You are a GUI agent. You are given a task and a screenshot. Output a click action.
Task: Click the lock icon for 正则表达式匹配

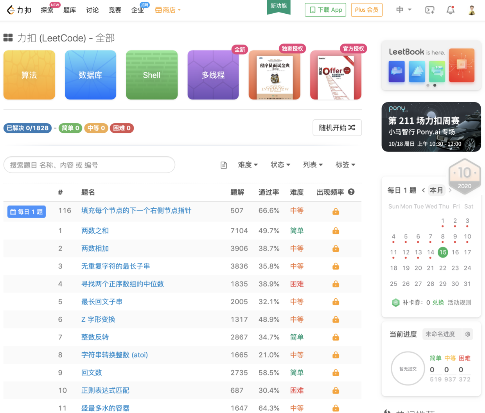coord(336,390)
